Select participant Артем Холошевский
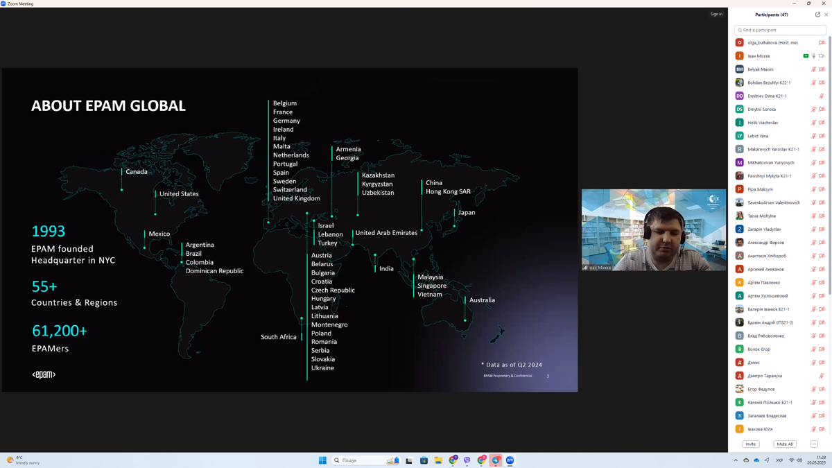The image size is (832, 468). 780,296
